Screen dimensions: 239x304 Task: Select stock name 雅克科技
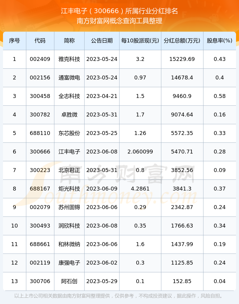point(69,59)
